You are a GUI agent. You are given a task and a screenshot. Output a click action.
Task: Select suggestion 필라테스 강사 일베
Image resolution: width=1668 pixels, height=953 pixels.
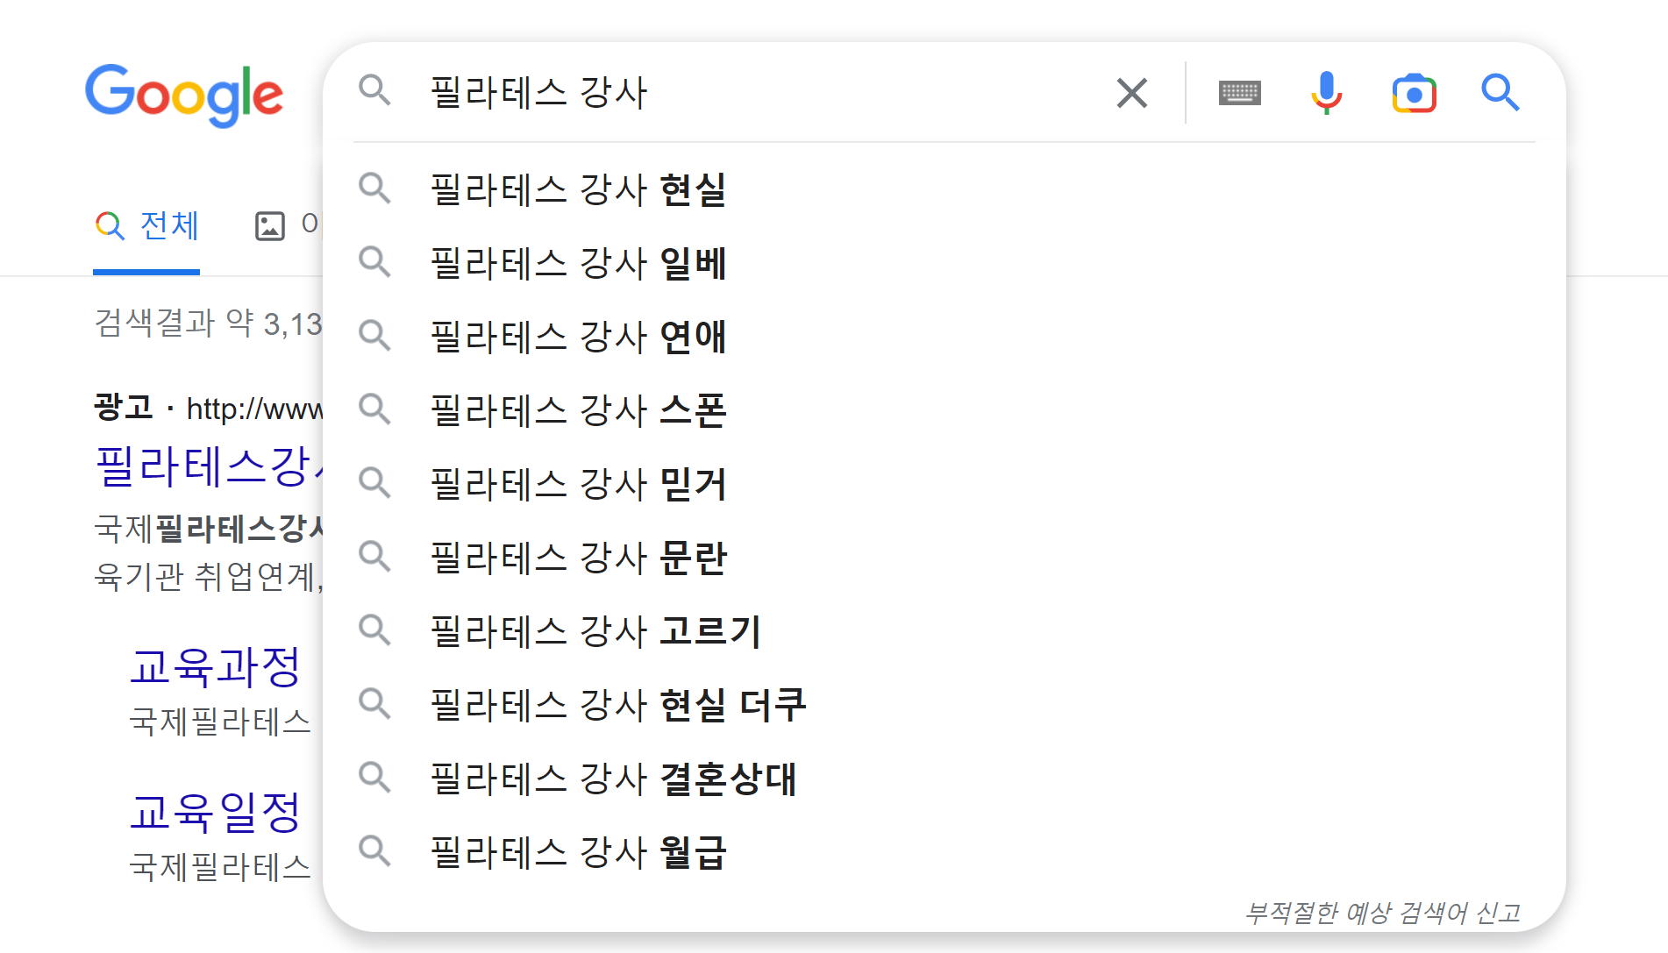pos(577,263)
